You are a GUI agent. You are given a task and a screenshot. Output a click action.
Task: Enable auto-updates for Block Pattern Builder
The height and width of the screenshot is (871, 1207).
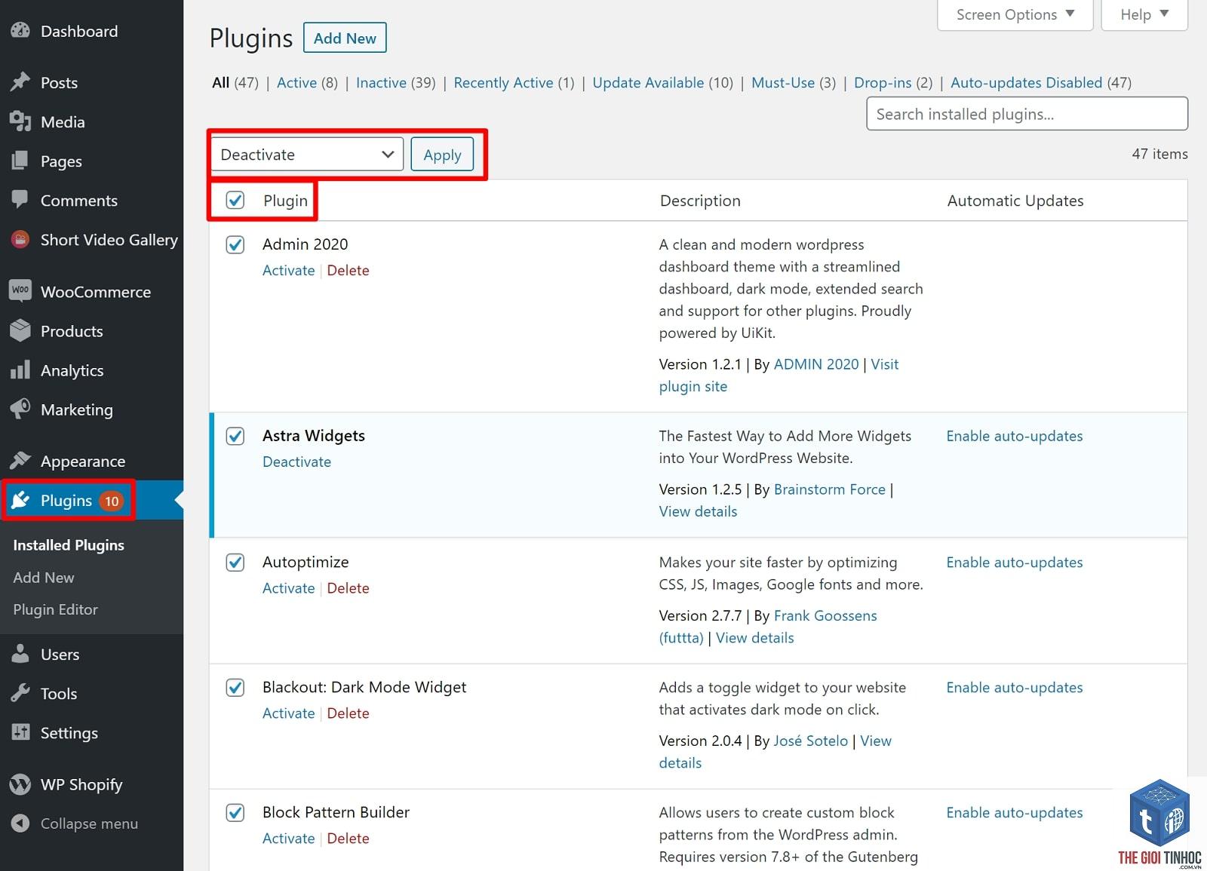(x=1015, y=812)
